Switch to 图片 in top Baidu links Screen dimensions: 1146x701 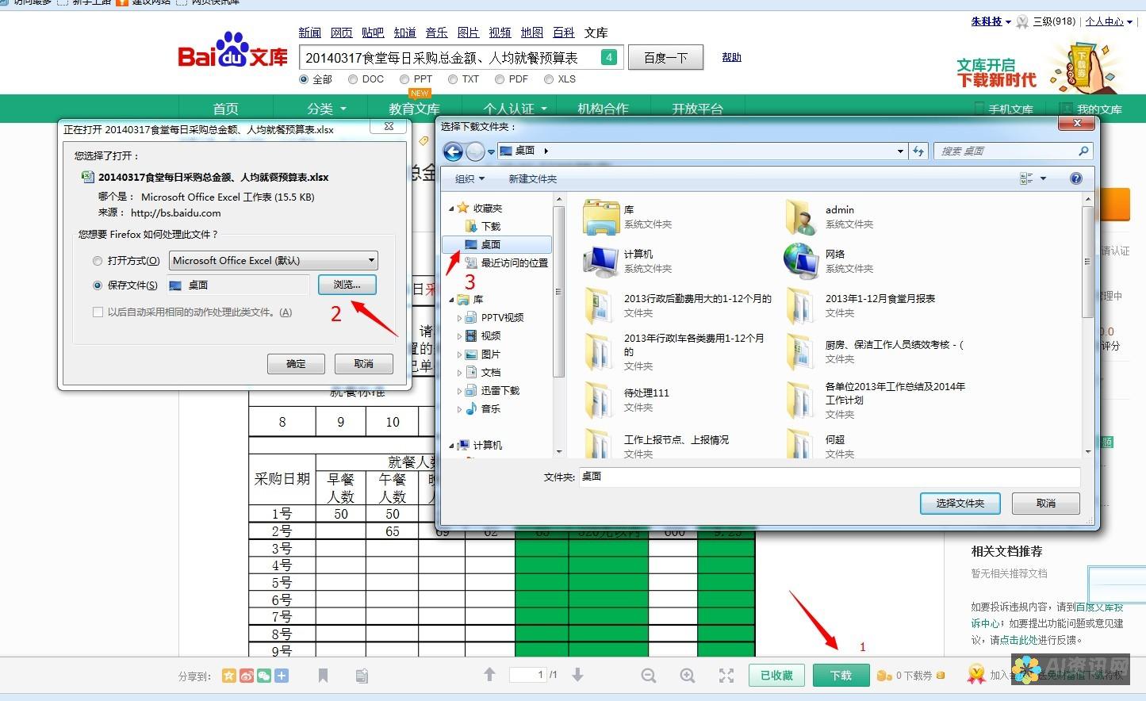[469, 33]
